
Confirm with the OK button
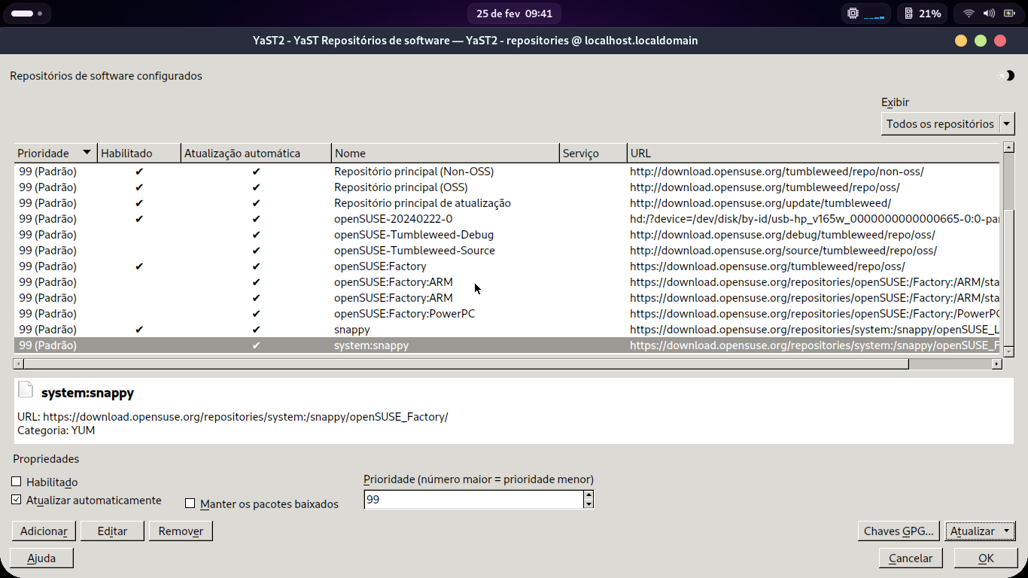click(x=986, y=558)
